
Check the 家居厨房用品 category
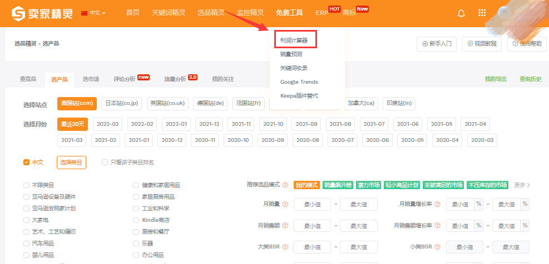136,197
